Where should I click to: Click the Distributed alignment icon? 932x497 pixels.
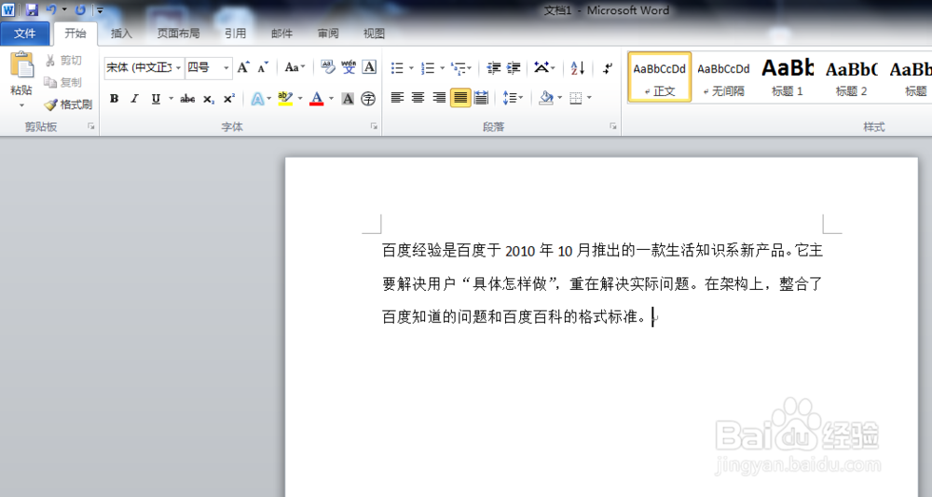pos(482,98)
